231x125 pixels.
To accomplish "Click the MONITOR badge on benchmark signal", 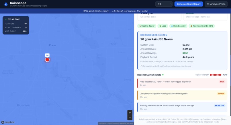I will (x=220, y=106).
